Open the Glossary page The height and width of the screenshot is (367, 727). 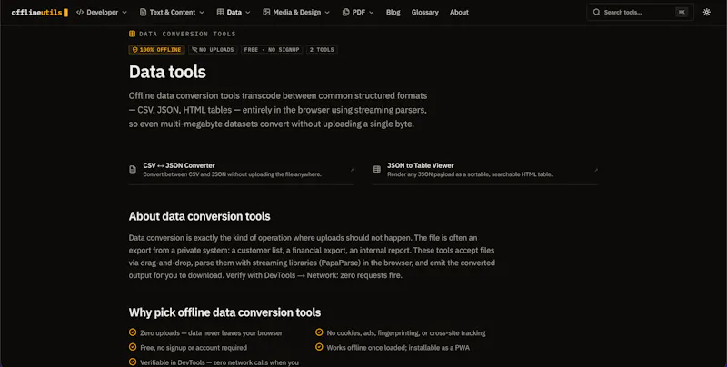[x=424, y=13]
